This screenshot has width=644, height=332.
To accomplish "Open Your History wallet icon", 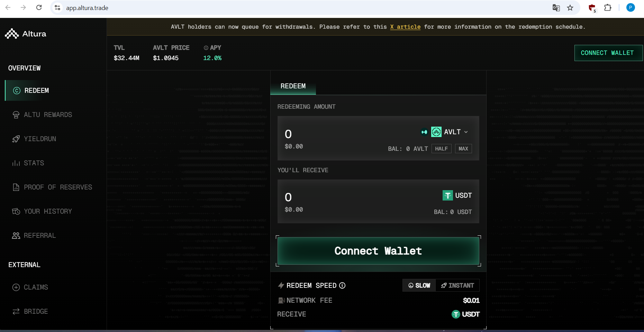I will click(16, 211).
